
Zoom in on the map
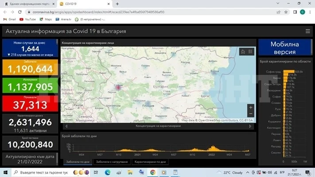point(250,108)
